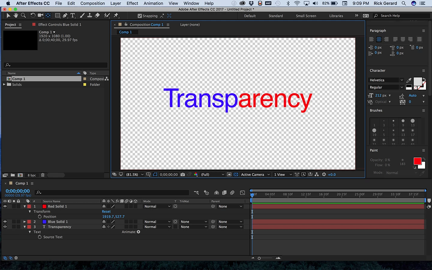Switch to the Small Screen workspace
432x270 pixels.
306,16
